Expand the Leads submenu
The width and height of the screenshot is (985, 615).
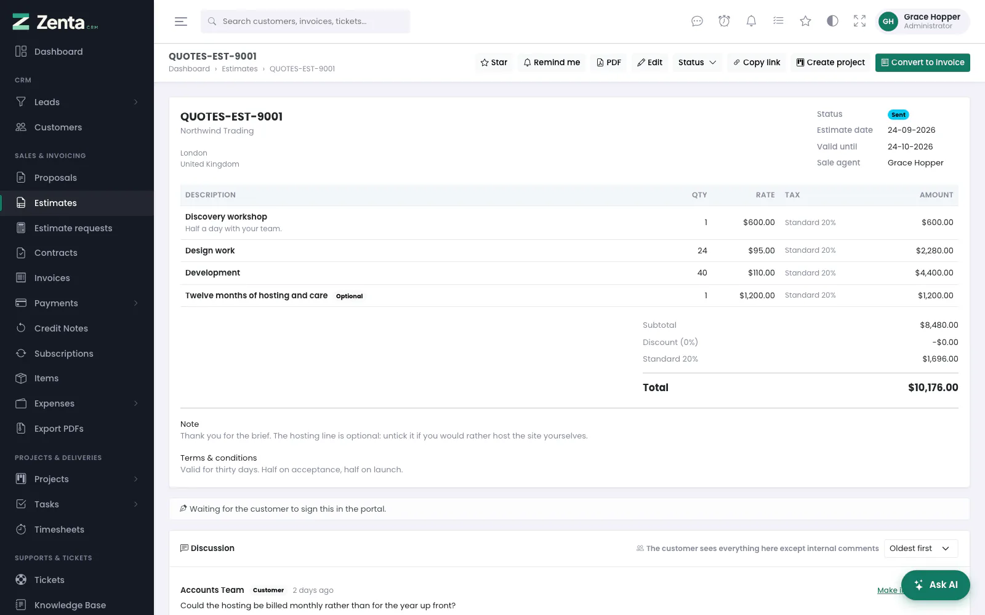pyautogui.click(x=77, y=102)
